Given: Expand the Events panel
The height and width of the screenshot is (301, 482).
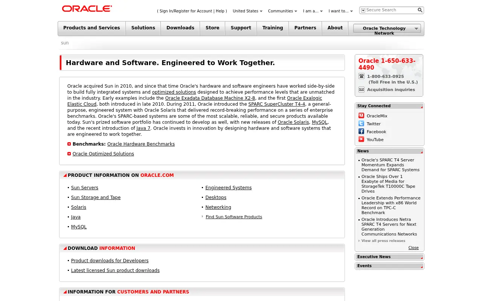Looking at the screenshot, I should pyautogui.click(x=389, y=266).
